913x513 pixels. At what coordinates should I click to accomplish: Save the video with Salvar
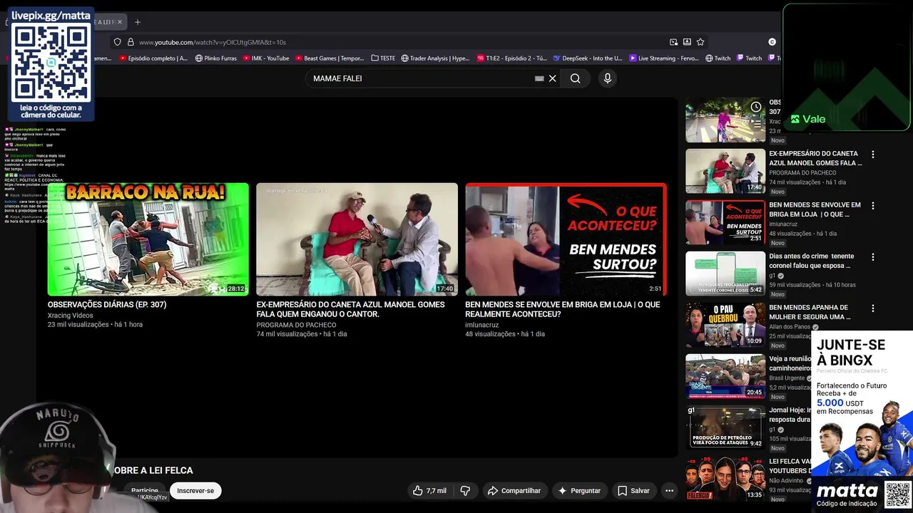(633, 490)
